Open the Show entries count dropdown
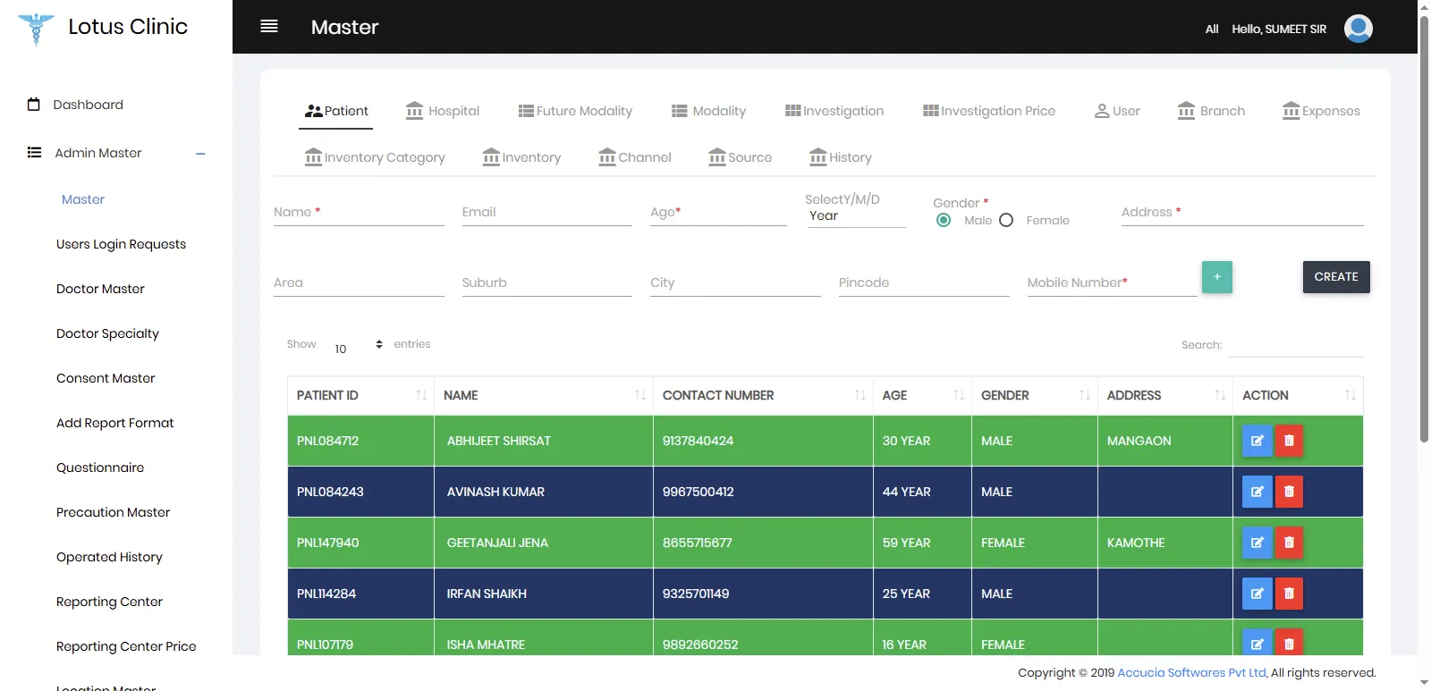This screenshot has height=691, width=1431. [358, 347]
